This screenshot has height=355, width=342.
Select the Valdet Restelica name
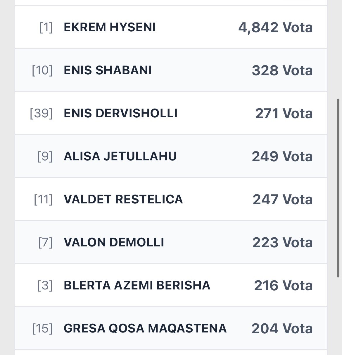[123, 199]
